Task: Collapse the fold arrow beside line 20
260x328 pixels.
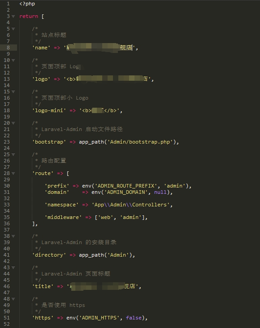Action: (13, 123)
